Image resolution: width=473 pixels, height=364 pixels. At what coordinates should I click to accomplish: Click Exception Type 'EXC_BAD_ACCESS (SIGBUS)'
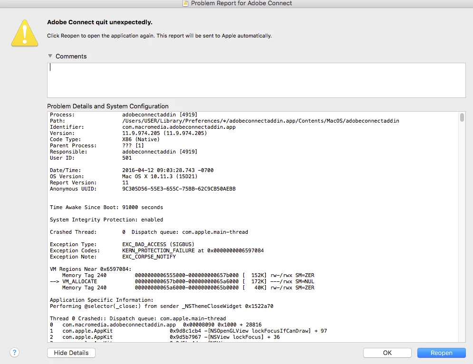click(x=158, y=244)
